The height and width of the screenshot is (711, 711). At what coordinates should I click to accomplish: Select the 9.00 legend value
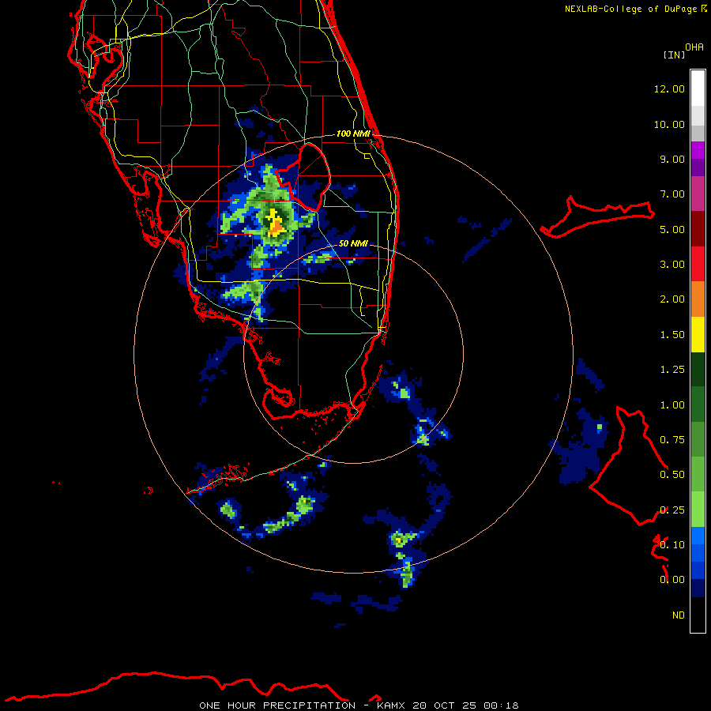(672, 159)
